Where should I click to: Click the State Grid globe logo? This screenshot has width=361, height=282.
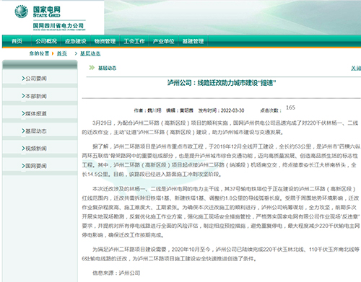coord(21,12)
